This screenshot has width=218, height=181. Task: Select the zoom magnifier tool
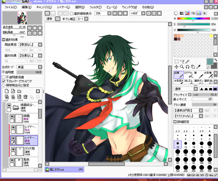[182, 67]
